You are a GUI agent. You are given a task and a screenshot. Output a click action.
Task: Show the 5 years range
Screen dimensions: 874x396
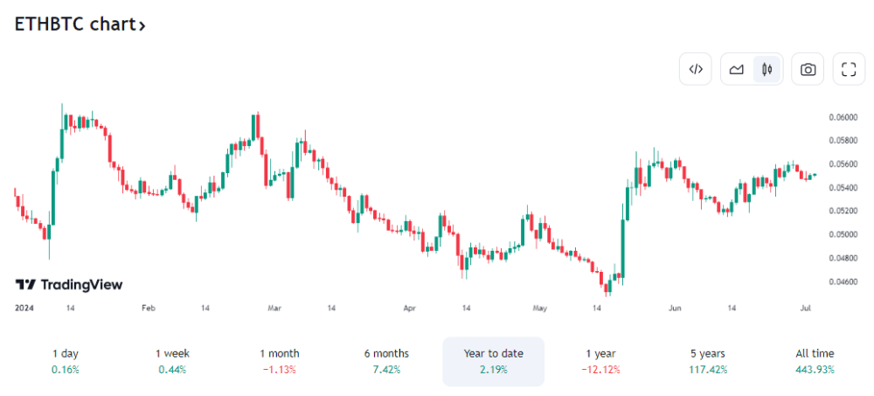click(x=707, y=361)
